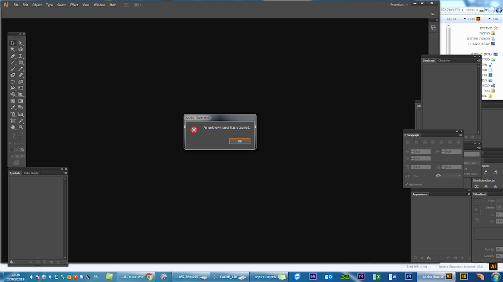This screenshot has height=282, width=503.
Task: Click OK in the unknown error dialog
Action: coord(240,141)
